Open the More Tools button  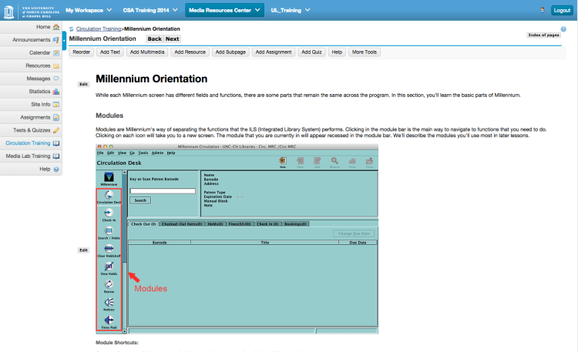pos(364,52)
